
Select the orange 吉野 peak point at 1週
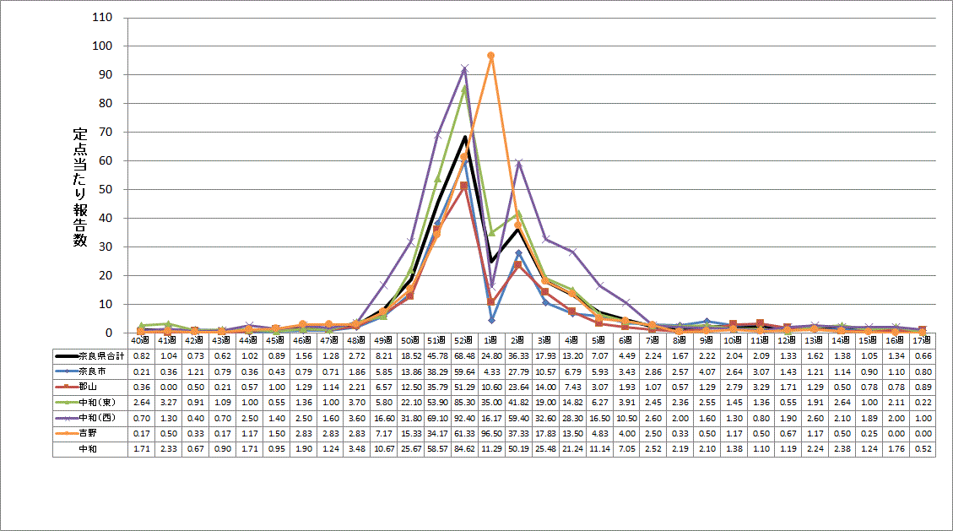click(491, 56)
